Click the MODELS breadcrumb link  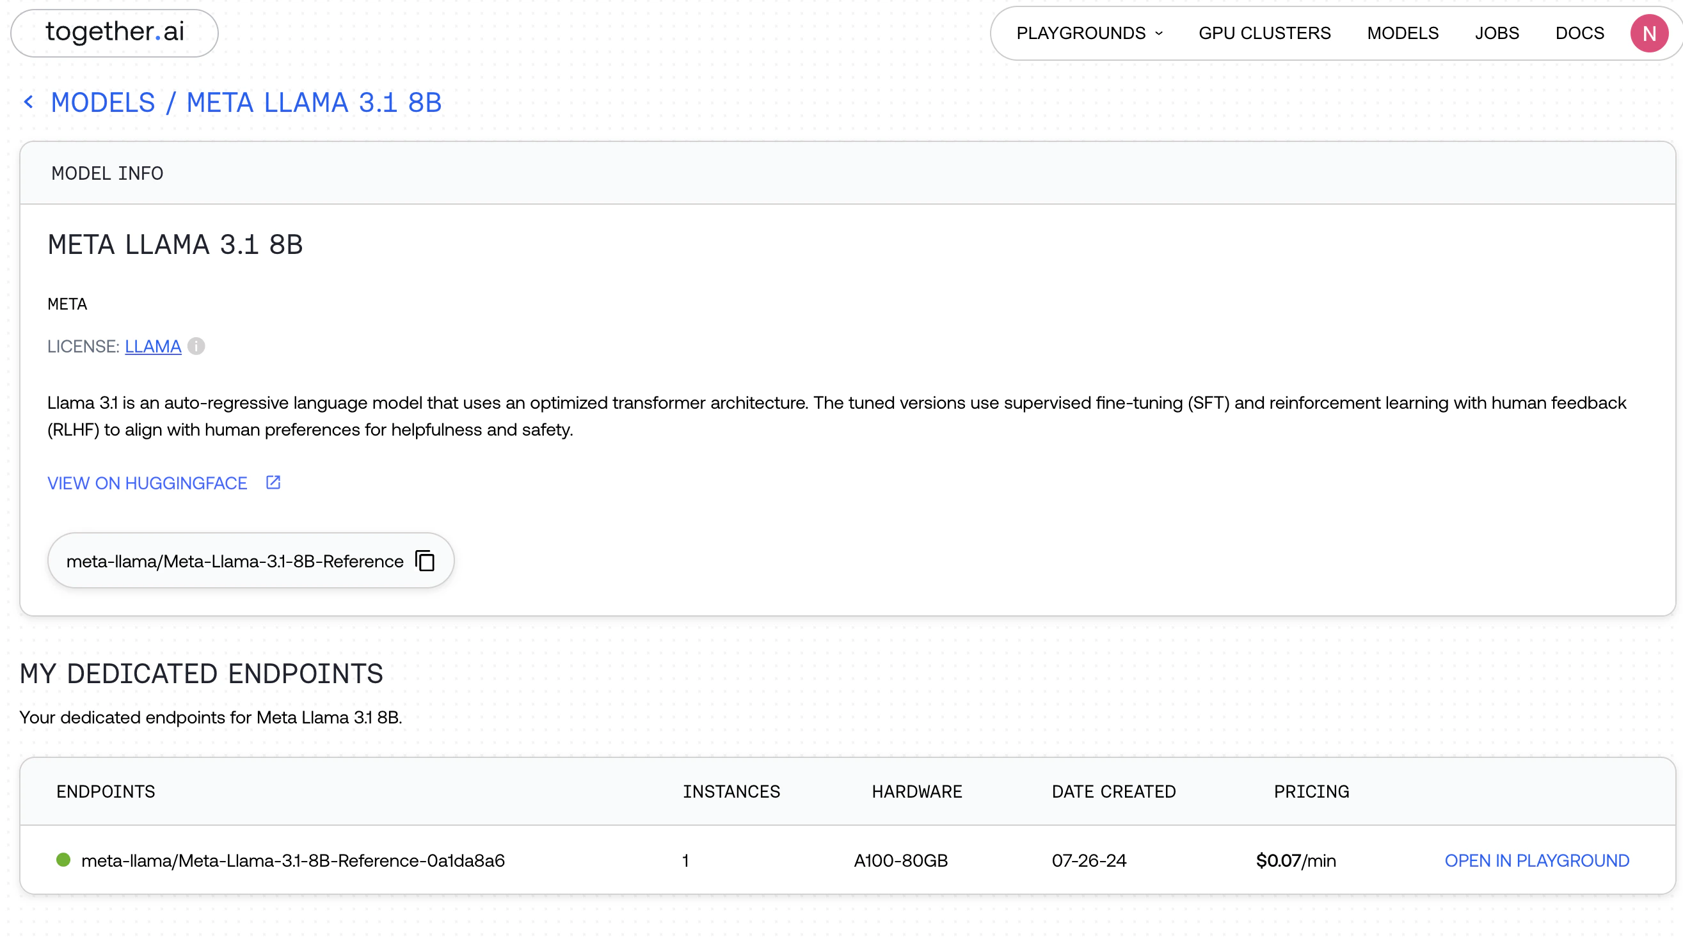[x=103, y=102]
